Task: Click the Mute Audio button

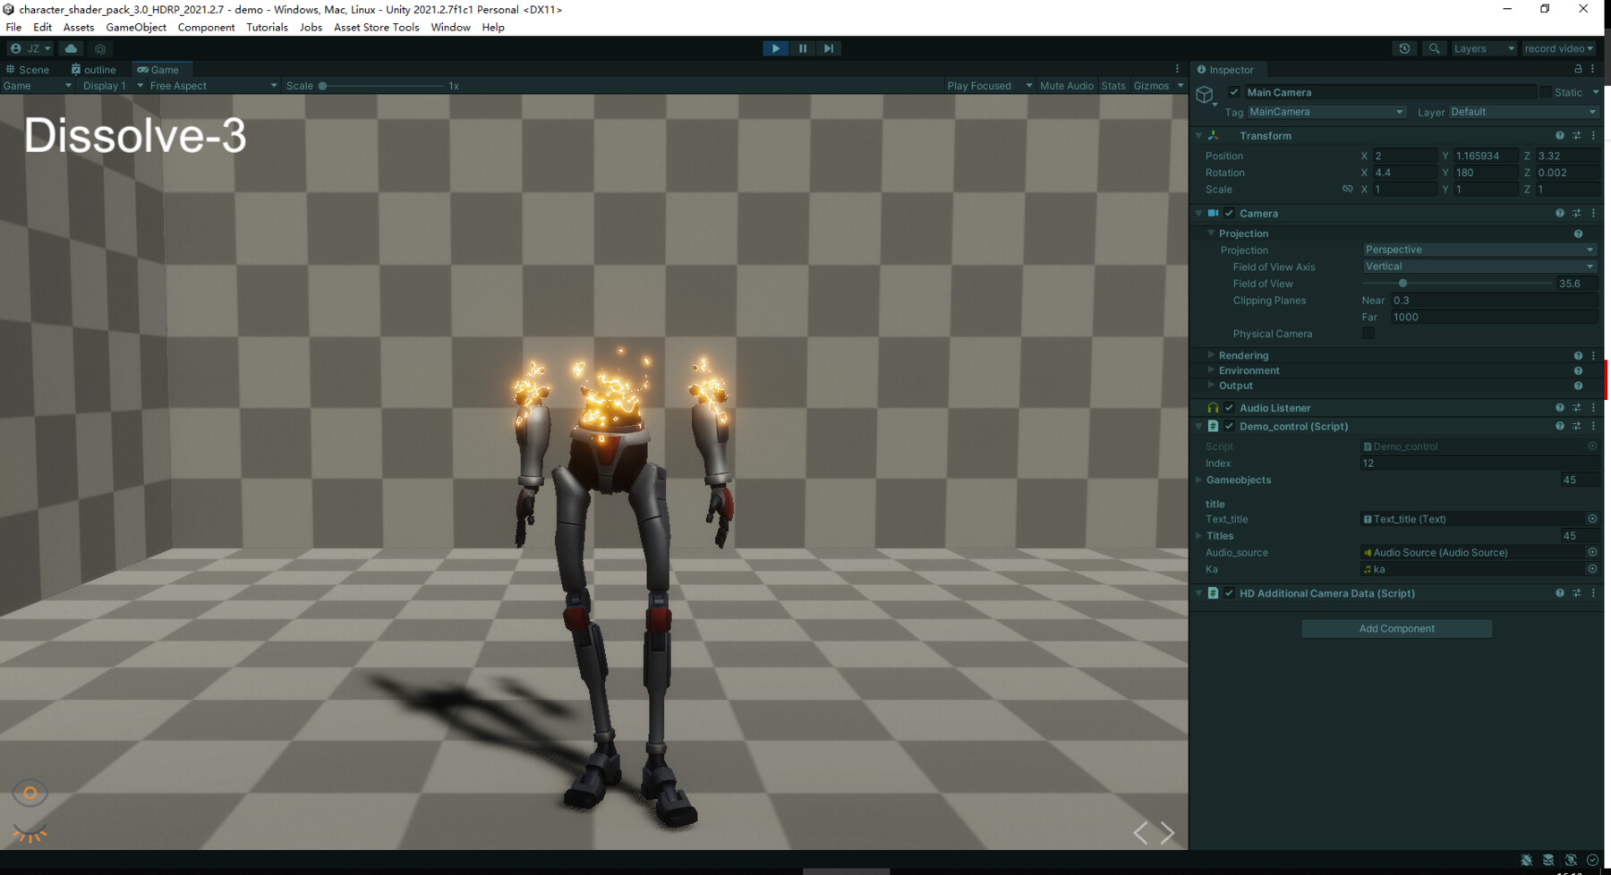Action: (x=1066, y=85)
